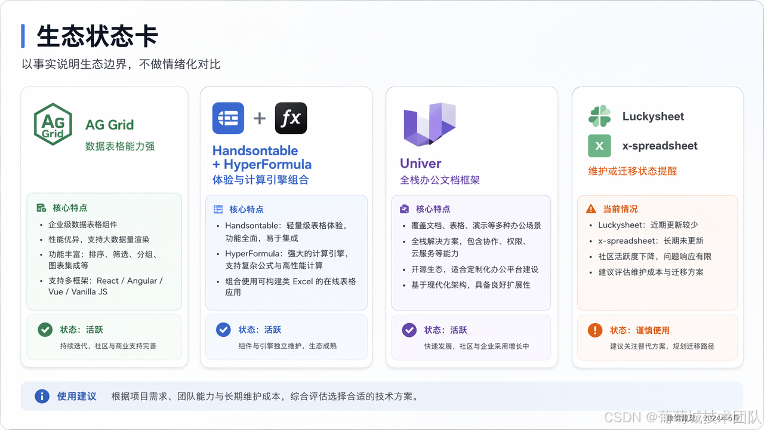This screenshot has width=764, height=430.
Task: Click 性能优异，支持大数据量渲染 bullet
Action: point(99,239)
